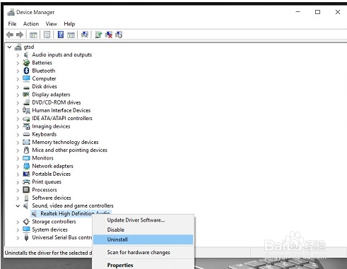Viewport: 347px width, 269px height.
Task: Choose Disable in the context menu
Action: [x=143, y=229]
